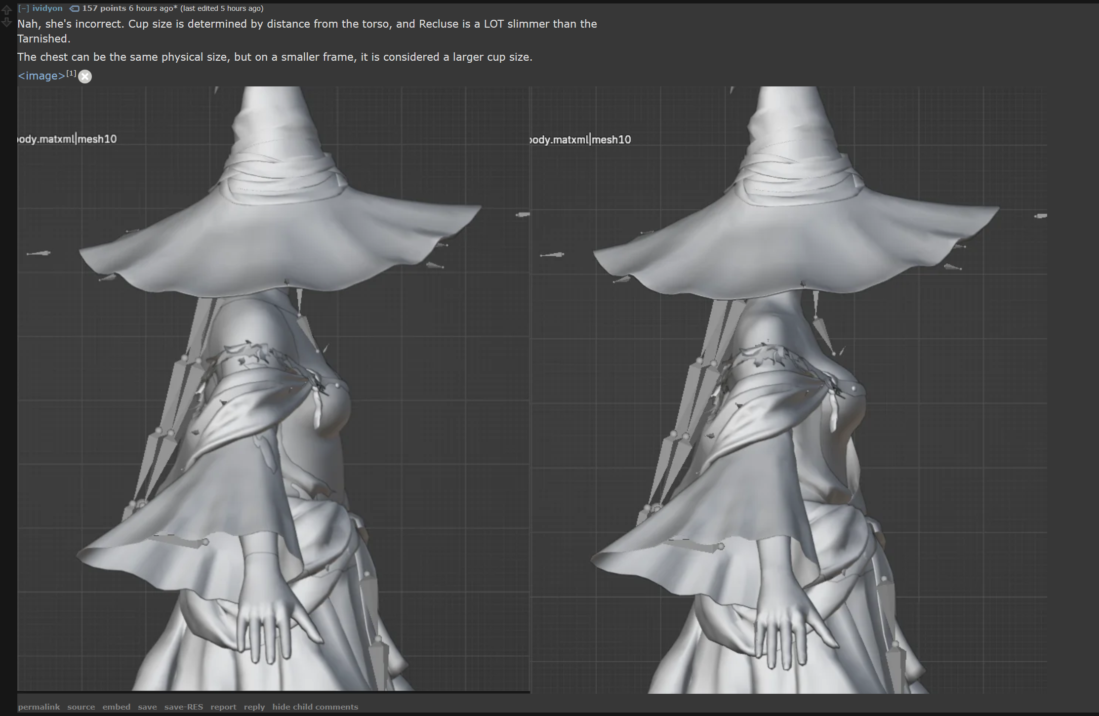Open the <image> link

click(41, 76)
